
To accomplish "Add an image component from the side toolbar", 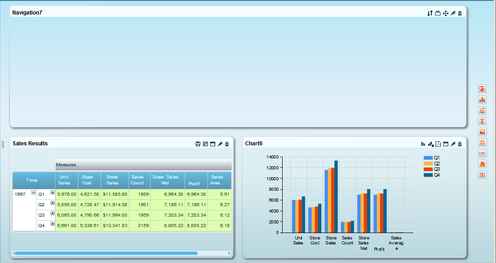I will click(482, 132).
